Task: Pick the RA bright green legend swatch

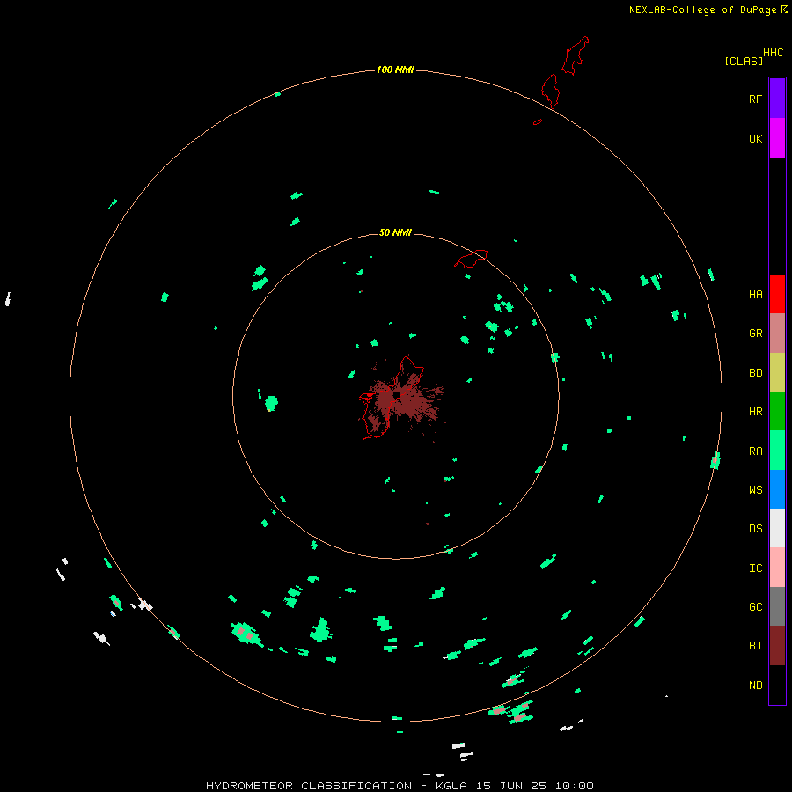Action: tap(777, 451)
